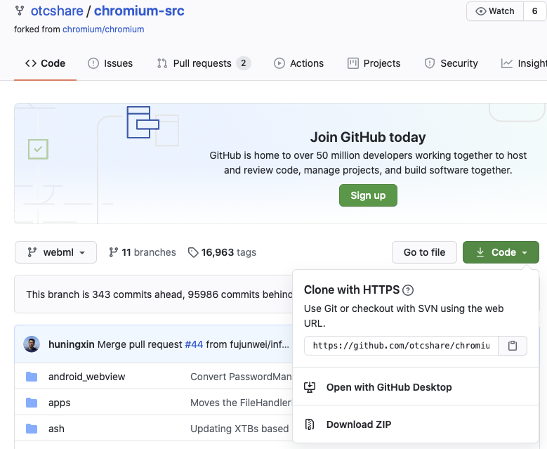Click the branch icon beside 11 branches
The width and height of the screenshot is (547, 449).
point(113,252)
